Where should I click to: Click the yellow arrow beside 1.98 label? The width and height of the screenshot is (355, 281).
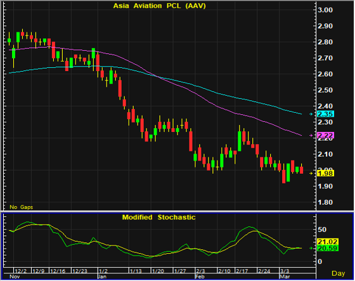311,173
